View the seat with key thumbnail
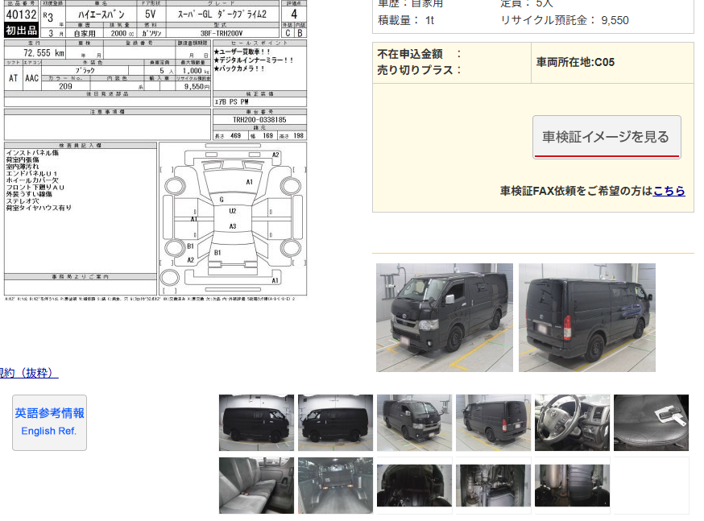 [x=651, y=423]
